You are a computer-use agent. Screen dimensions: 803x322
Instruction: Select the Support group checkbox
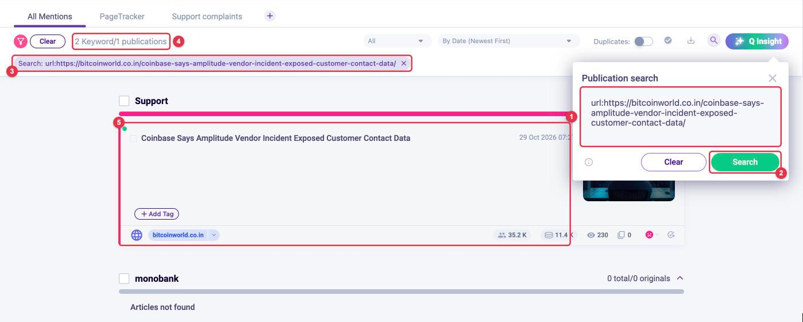[124, 101]
